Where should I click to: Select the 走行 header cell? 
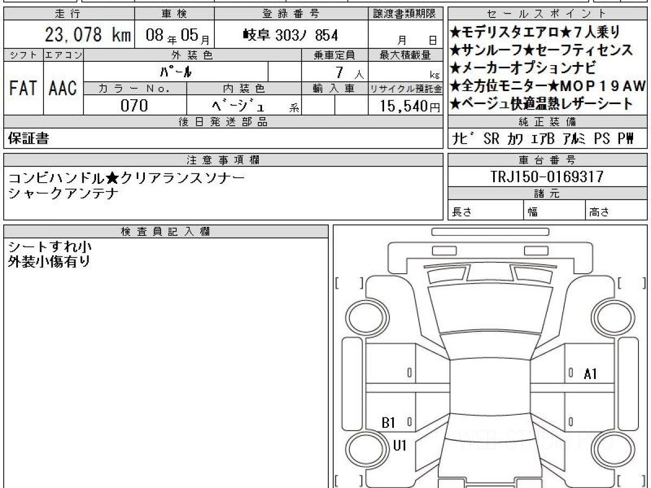click(68, 14)
